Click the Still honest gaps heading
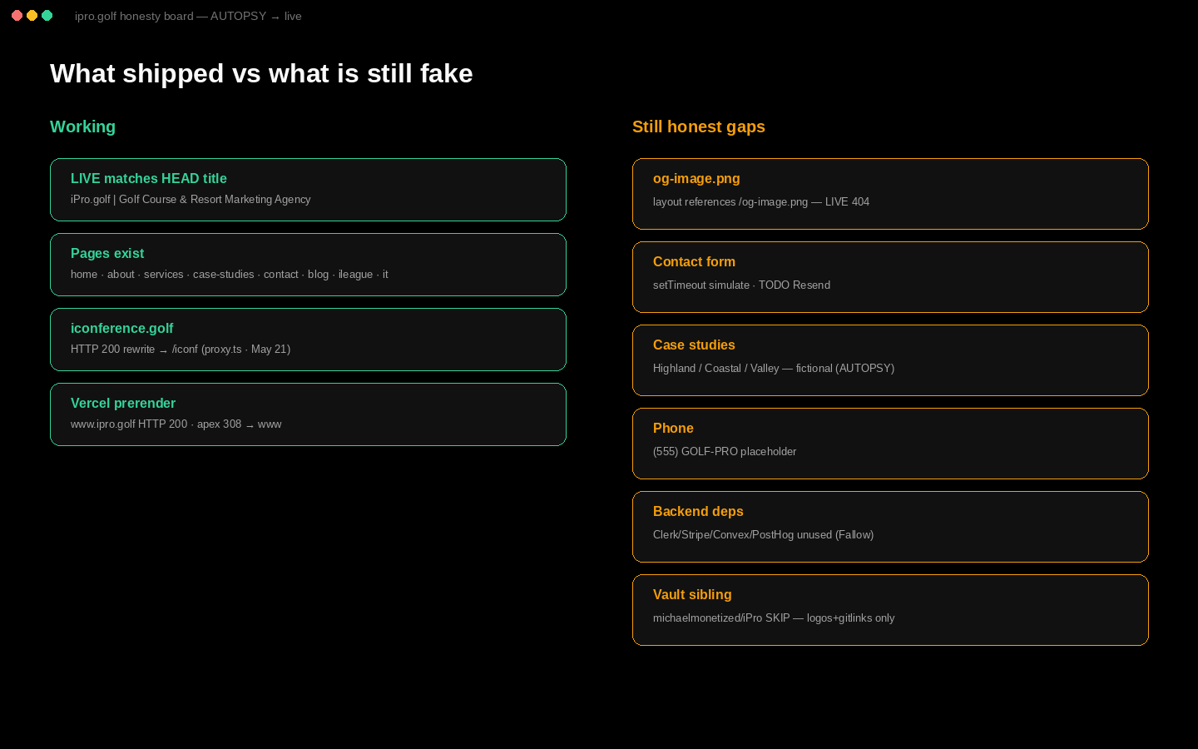Screen dimensions: 1198x749 coord(699,126)
